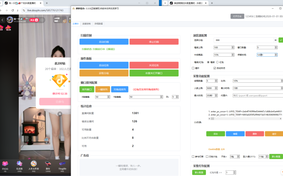Adjust the 人数上限 stepper showing 5000
Viewport: 283px width, 176px height.
216,88
